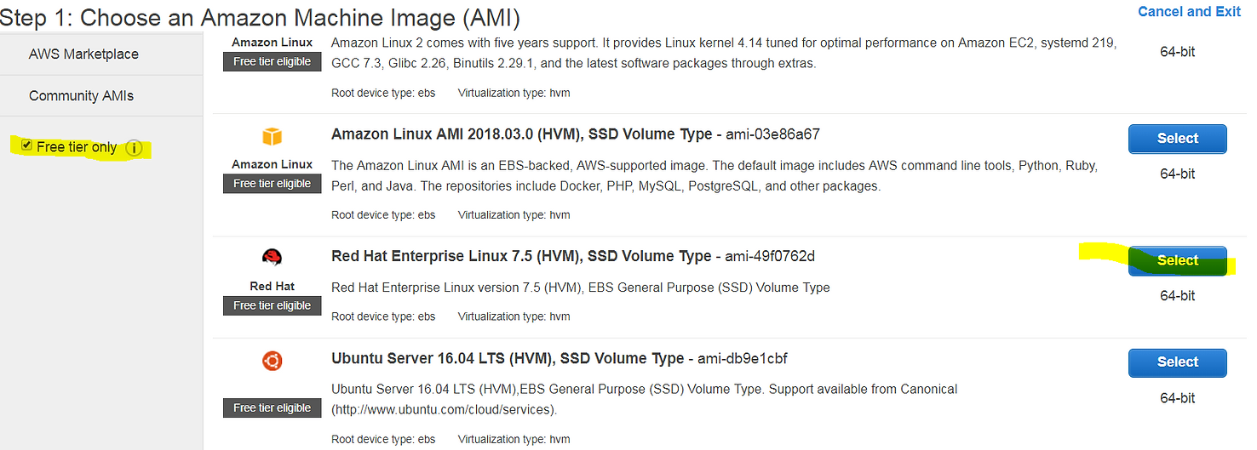
Task: Click Amazon Linux AMI 2018.03.0 Free tier eligible badge
Action: pos(273,184)
